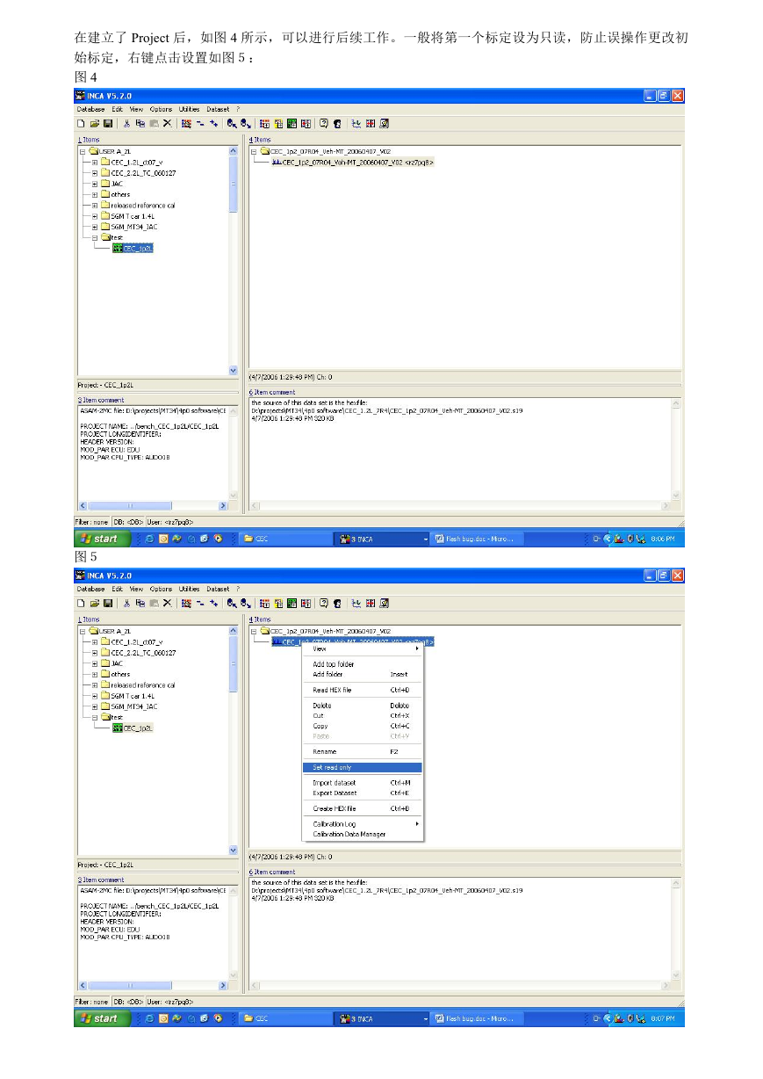The image size is (763, 1079).
Task: Click 3 INCA taskbar button in Figure 4
Action: tap(382, 539)
